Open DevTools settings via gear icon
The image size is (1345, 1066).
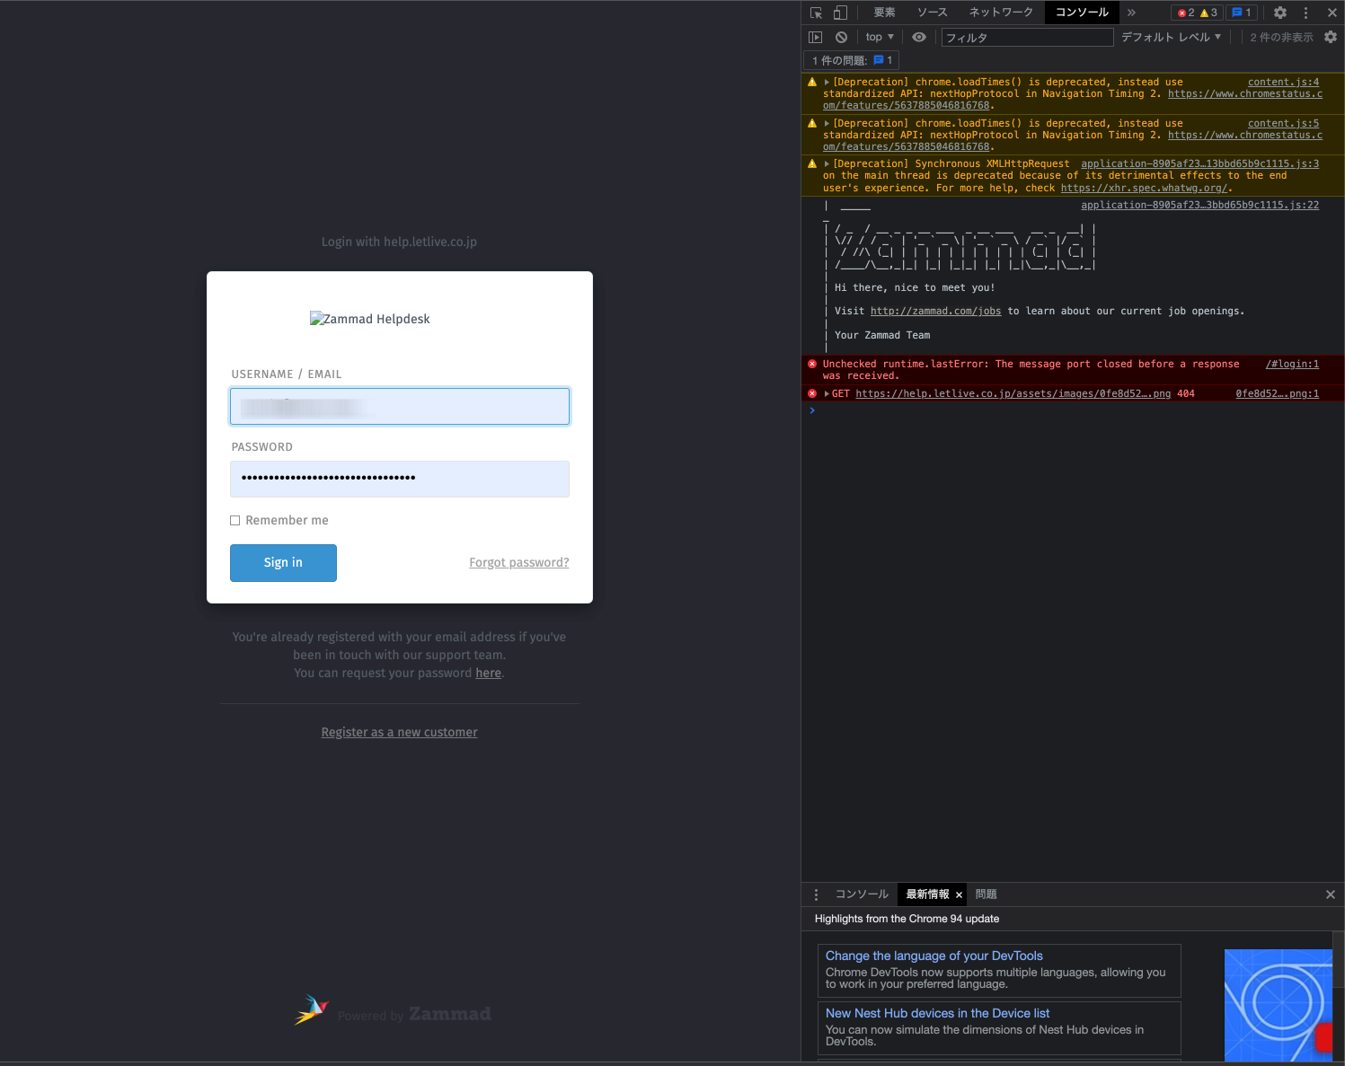pos(1279,13)
